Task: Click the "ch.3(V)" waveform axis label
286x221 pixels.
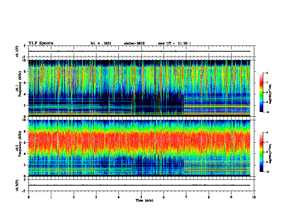Action: point(17,185)
